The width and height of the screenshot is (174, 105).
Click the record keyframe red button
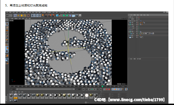tap(107, 89)
